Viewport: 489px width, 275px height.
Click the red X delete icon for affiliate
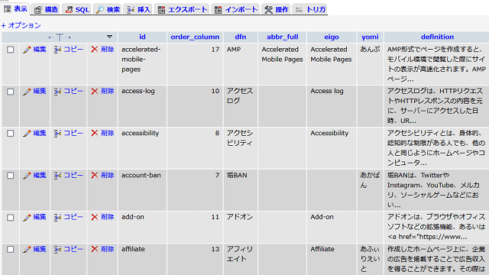(x=95, y=249)
